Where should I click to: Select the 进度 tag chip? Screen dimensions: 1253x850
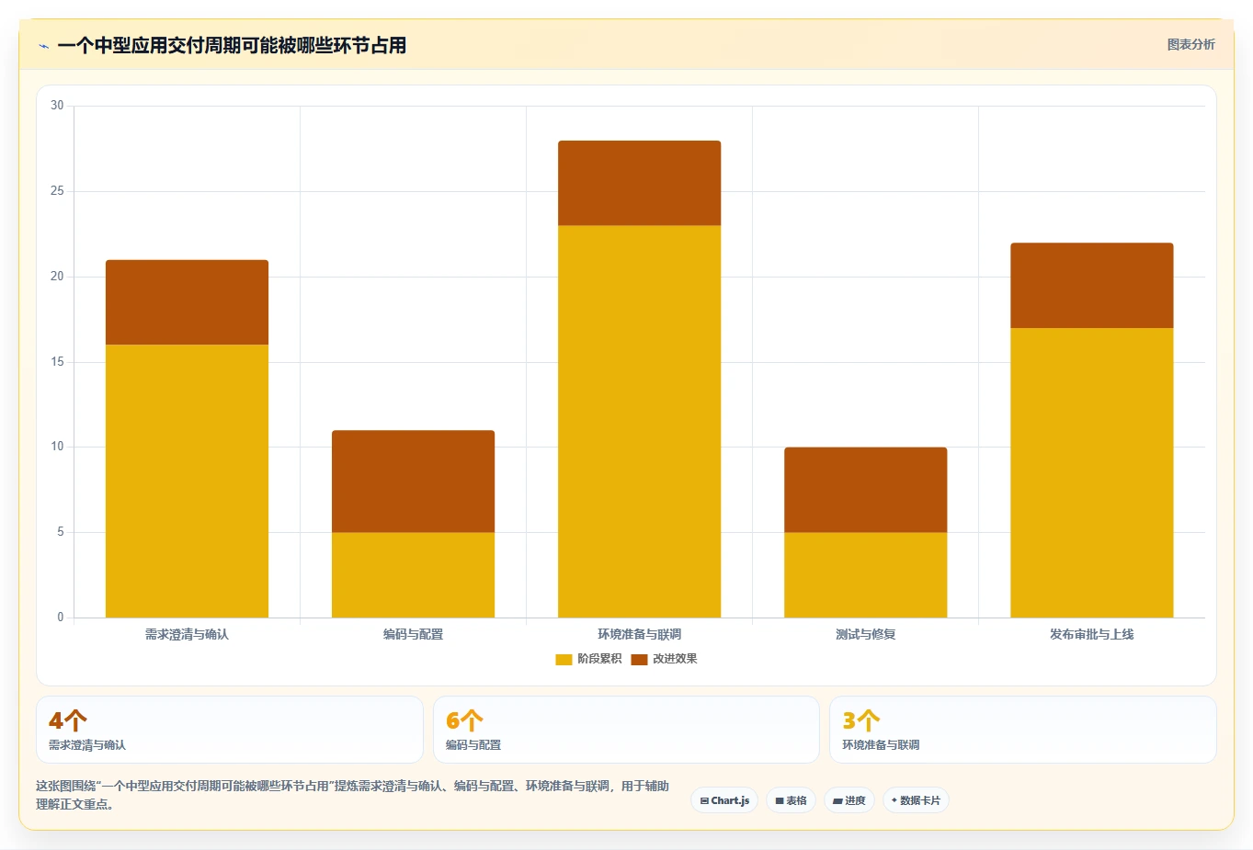(849, 800)
